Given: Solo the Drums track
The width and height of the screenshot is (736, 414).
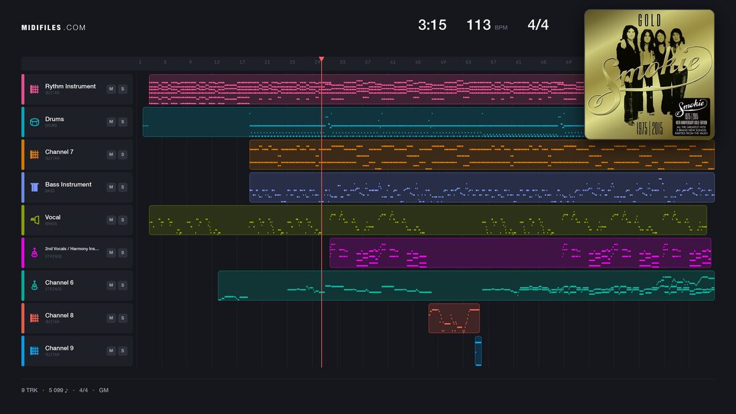Looking at the screenshot, I should tap(122, 122).
